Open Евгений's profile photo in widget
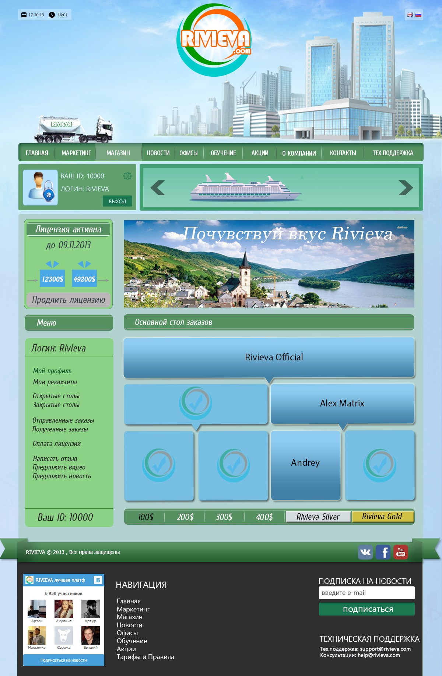Image resolution: width=442 pixels, height=676 pixels. click(91, 635)
